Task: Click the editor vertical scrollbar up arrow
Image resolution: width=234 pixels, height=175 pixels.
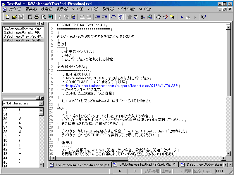Action: point(228,27)
